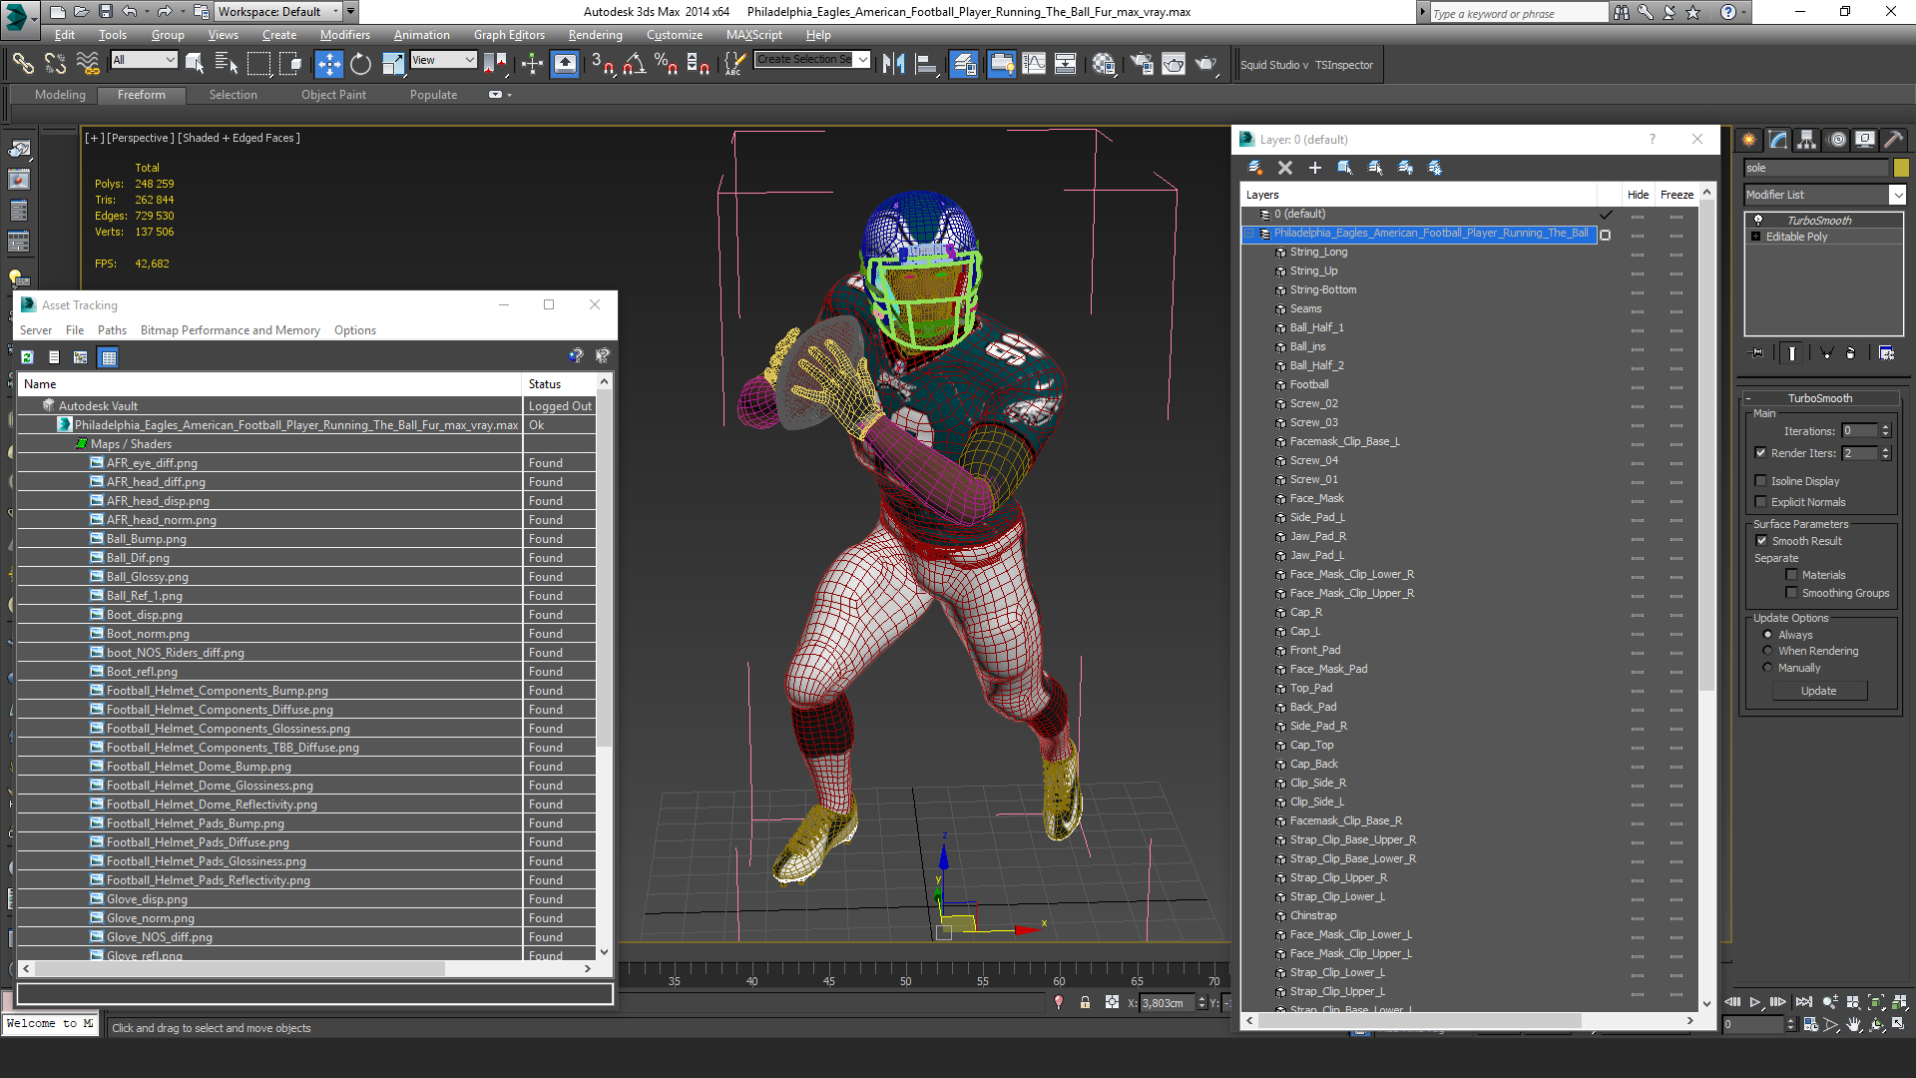Screen dimensions: 1916x1078
Task: Open the Modifiers menu
Action: pyautogui.click(x=345, y=35)
